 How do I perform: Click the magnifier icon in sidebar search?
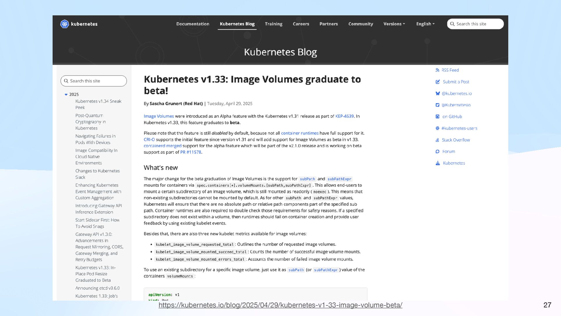point(66,81)
